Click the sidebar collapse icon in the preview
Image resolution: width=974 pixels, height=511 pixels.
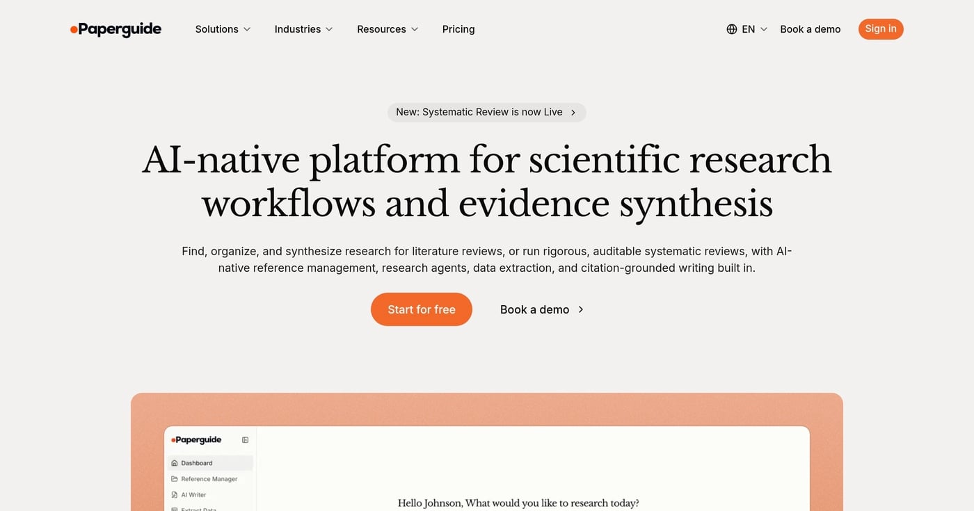[x=245, y=439]
